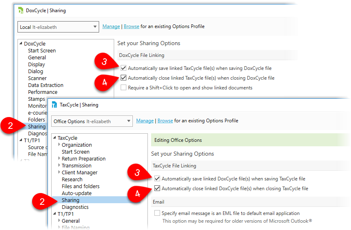The width and height of the screenshot is (351, 230).
Task: Select Auto-update in TaxCycle tree
Action: (76, 193)
